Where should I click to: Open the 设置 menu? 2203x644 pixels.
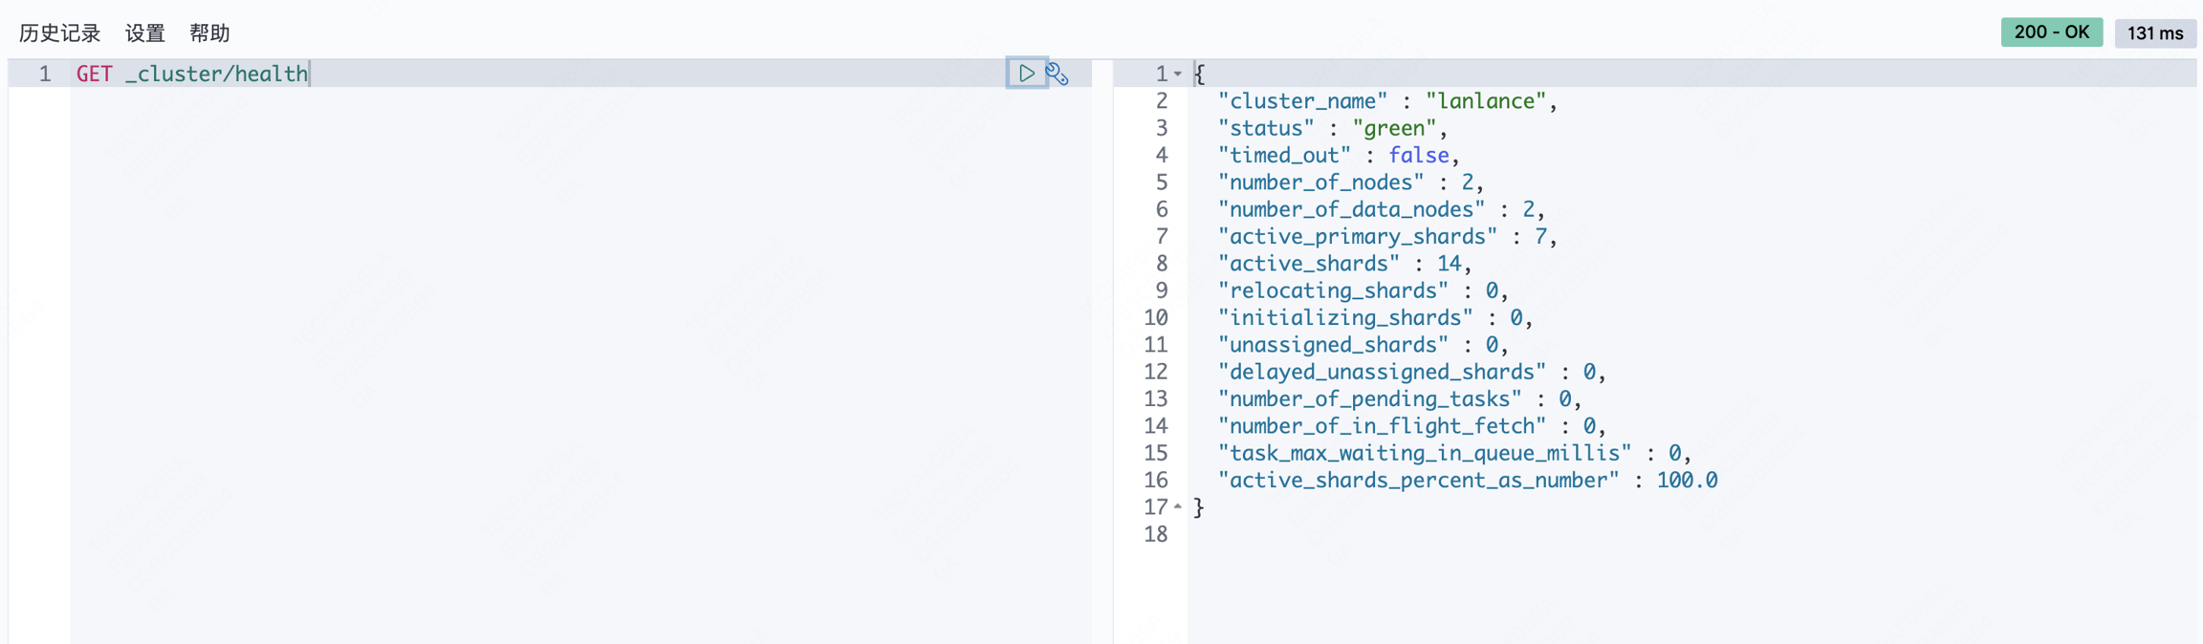(145, 33)
